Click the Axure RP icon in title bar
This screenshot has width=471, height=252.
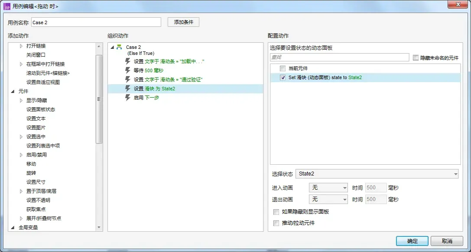[x=7, y=6]
